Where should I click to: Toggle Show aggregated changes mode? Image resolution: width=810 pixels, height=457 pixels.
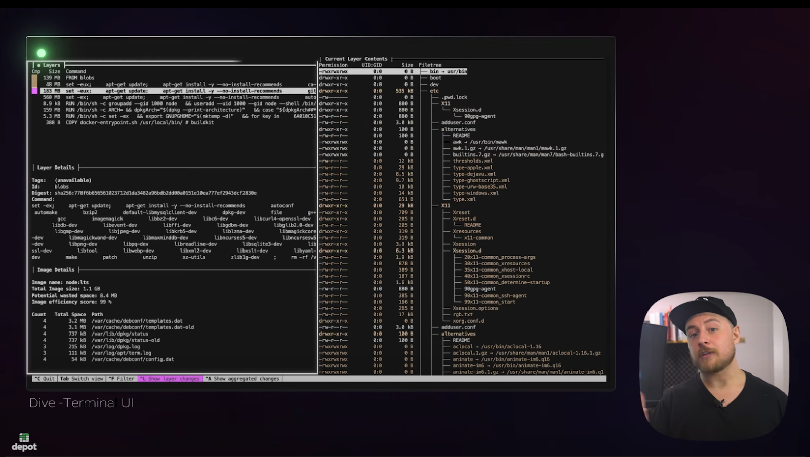coord(242,379)
